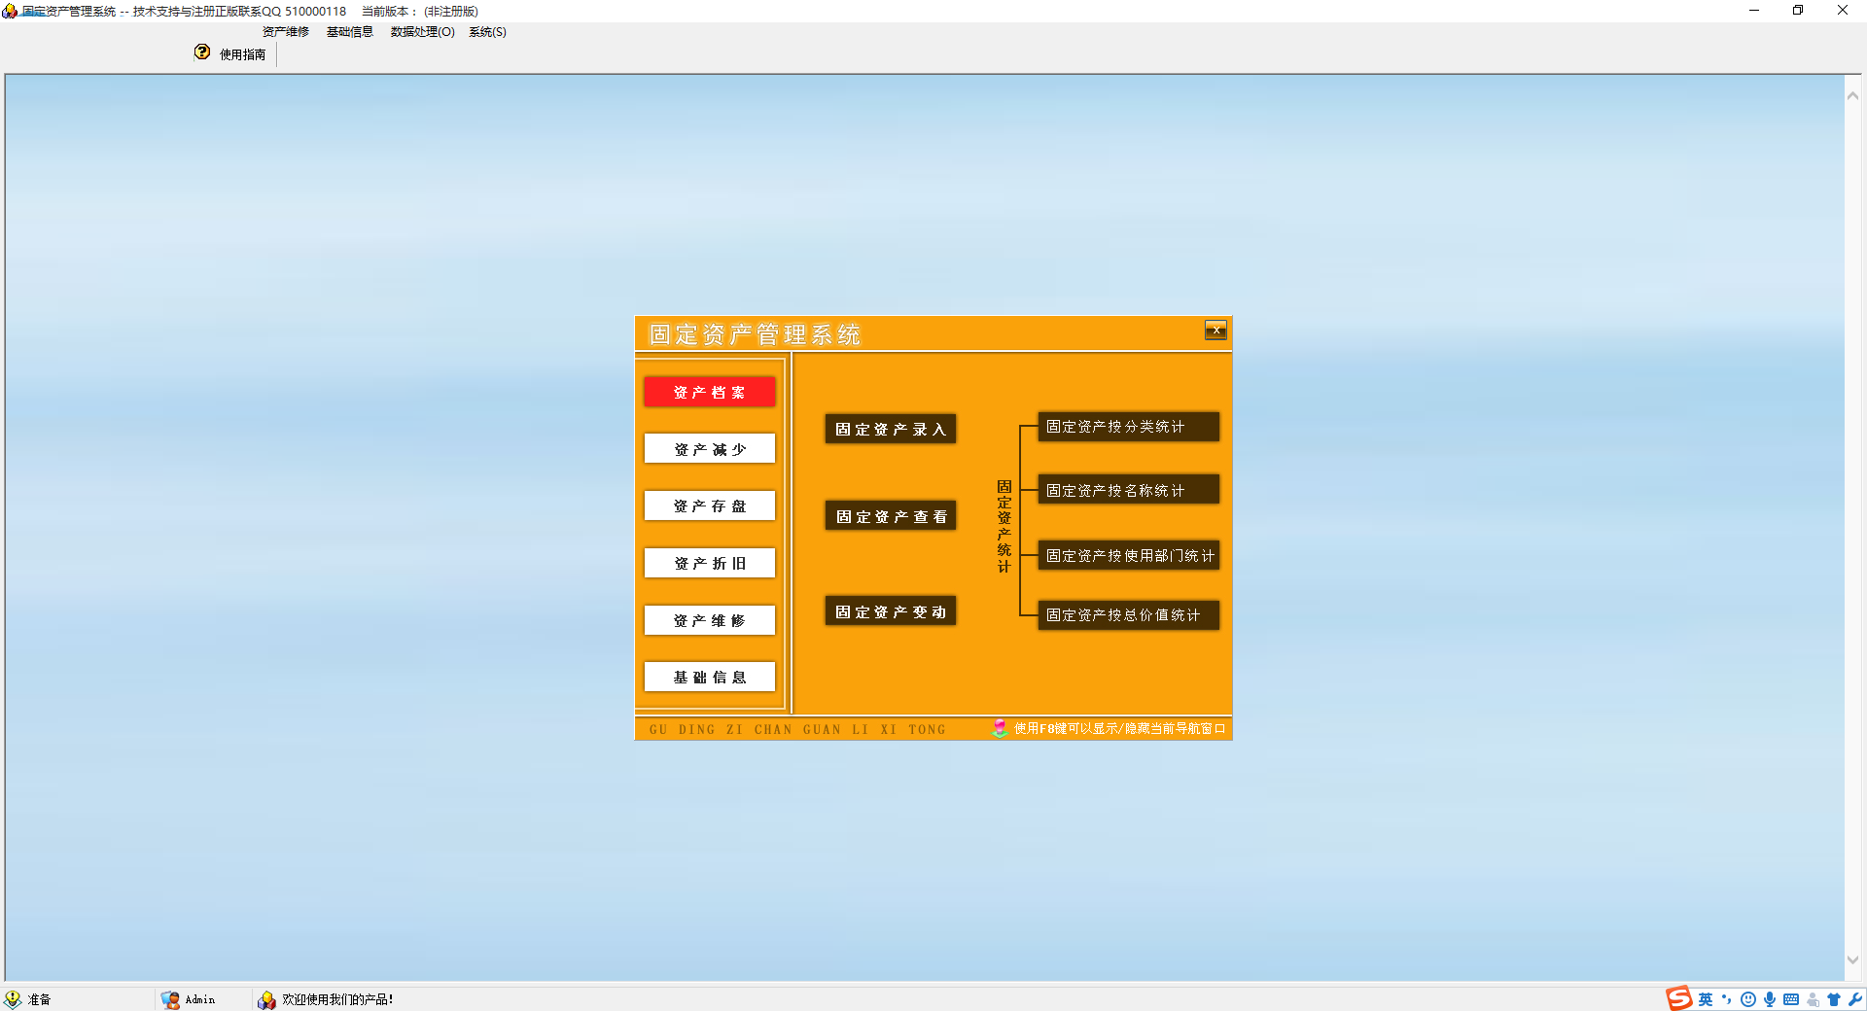Image resolution: width=1867 pixels, height=1011 pixels.
Task: Click the Sogou user account icon
Action: (1813, 999)
